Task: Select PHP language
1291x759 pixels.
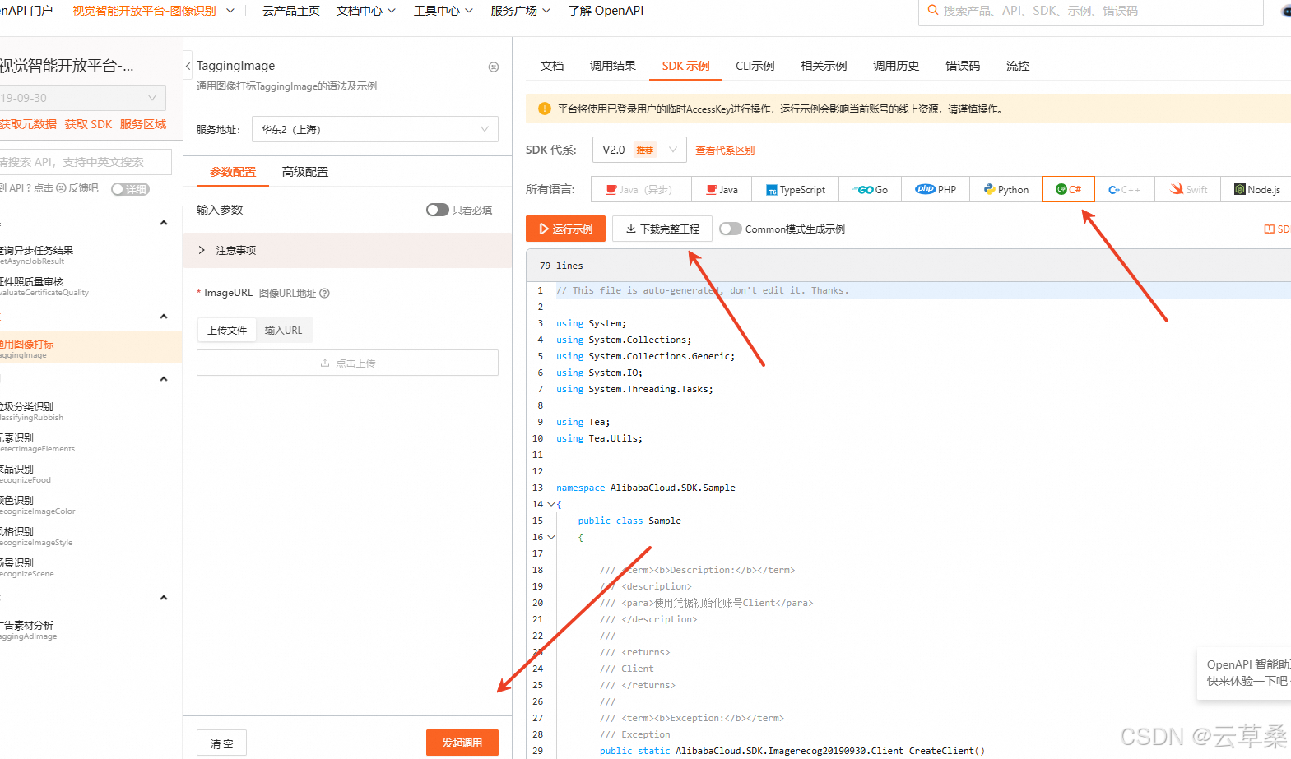Action: 935,189
